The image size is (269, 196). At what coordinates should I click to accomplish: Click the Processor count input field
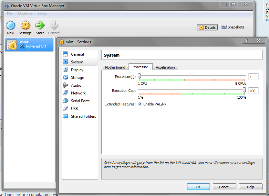(x=253, y=77)
